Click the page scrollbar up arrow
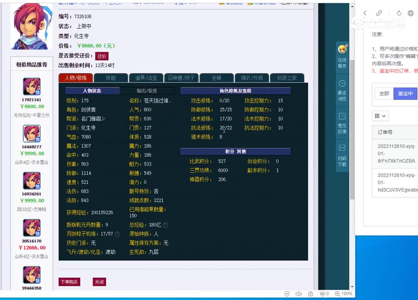This screenshot has width=418, height=300. (352, 6)
